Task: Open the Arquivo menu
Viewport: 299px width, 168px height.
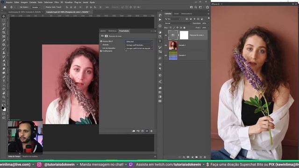Action: tap(9, 2)
